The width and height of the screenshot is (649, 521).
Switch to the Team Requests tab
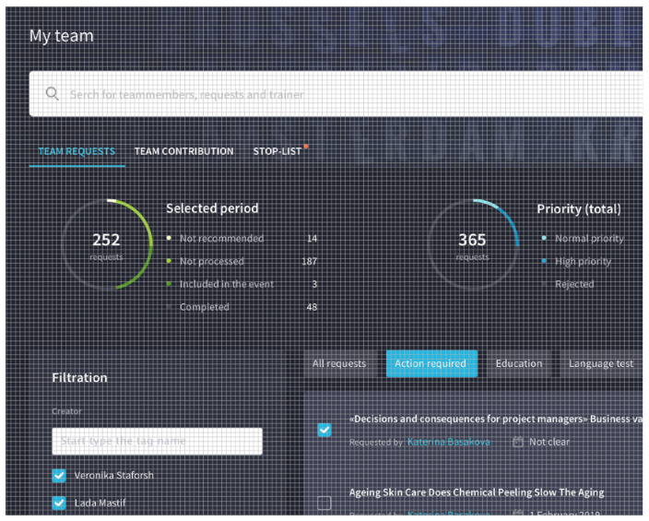77,151
